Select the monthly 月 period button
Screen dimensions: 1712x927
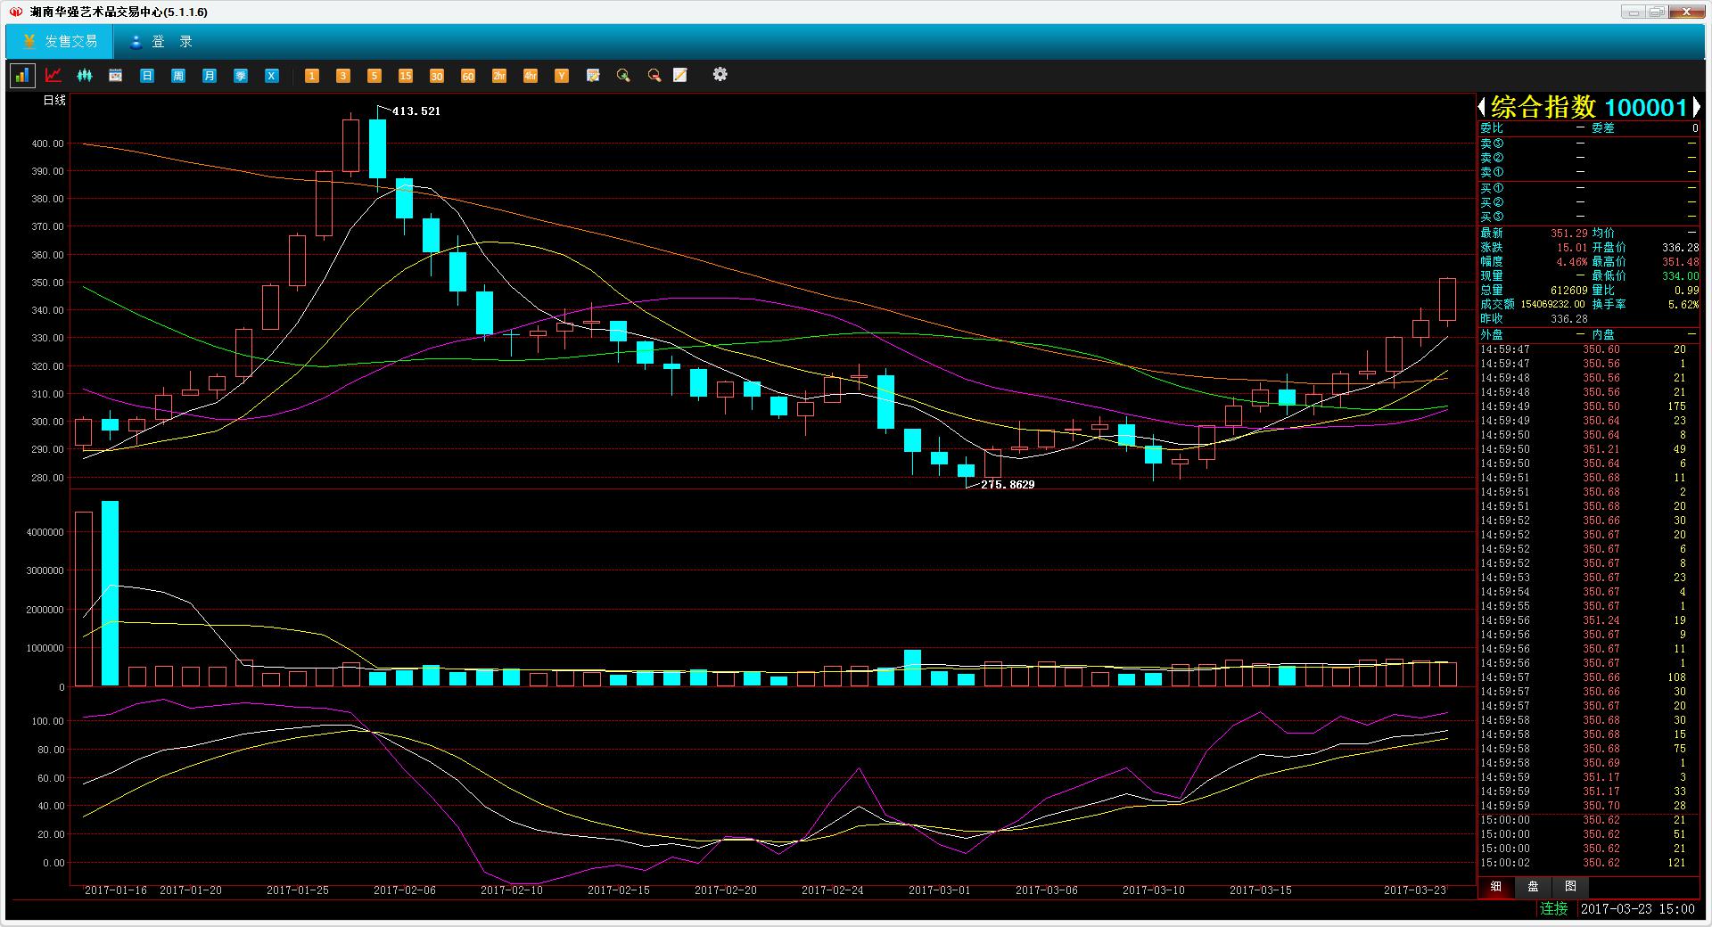[x=210, y=76]
